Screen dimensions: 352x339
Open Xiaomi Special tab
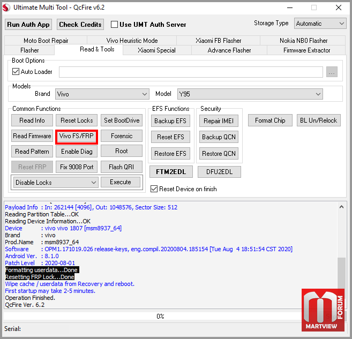(x=156, y=50)
